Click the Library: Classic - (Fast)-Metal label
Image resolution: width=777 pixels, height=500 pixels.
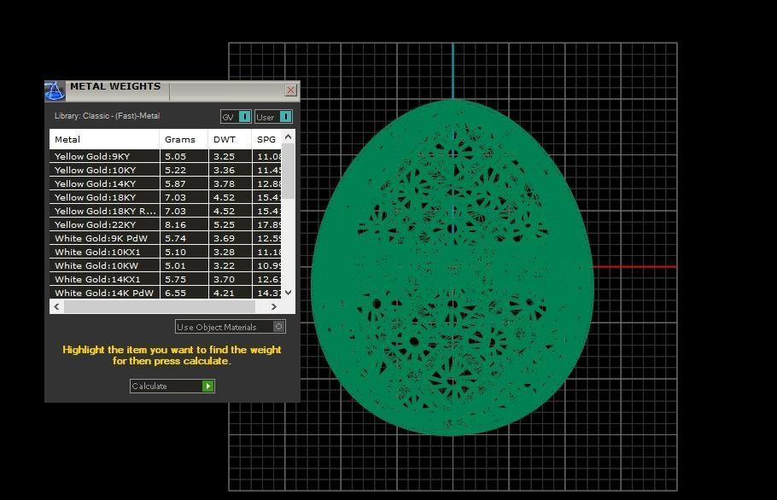(x=107, y=116)
